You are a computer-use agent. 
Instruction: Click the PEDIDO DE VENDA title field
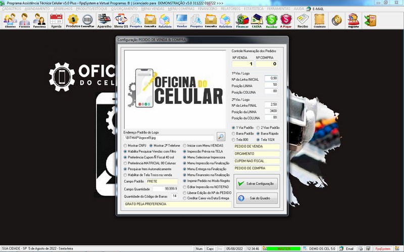(x=257, y=147)
